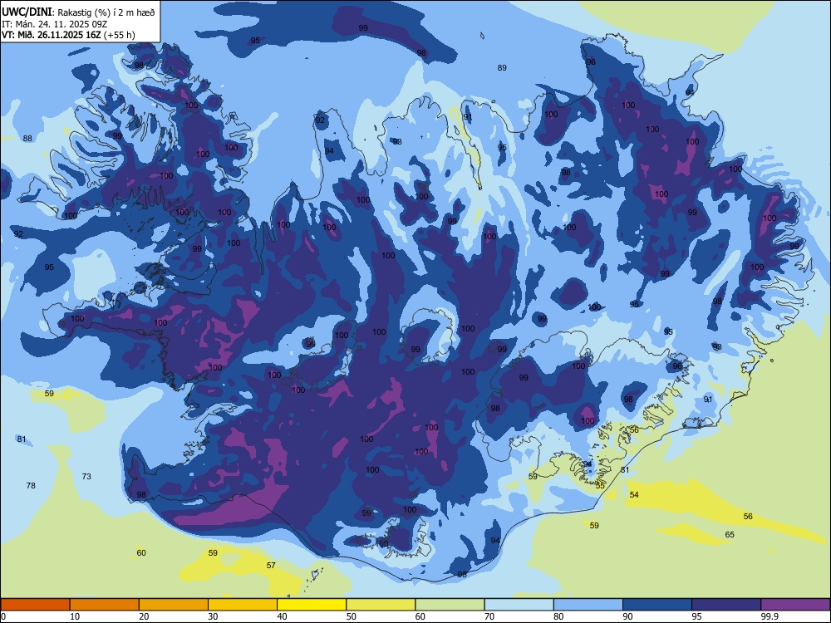Image resolution: width=831 pixels, height=623 pixels.
Task: Click the '88' humidity value on the map
Action: (x=27, y=138)
